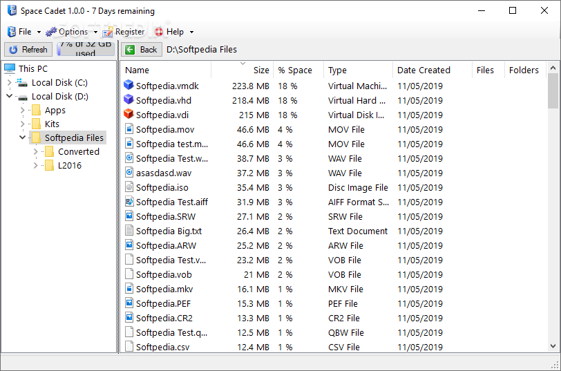Expand the L2016 folder node
561x371 pixels.
[x=36, y=165]
